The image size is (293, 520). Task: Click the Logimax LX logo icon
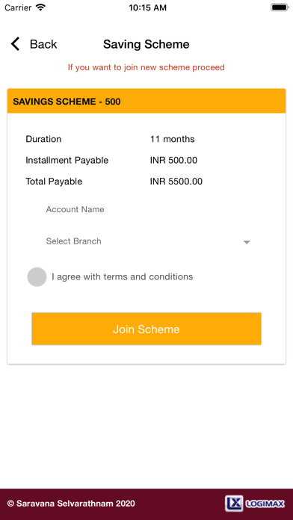pyautogui.click(x=234, y=504)
